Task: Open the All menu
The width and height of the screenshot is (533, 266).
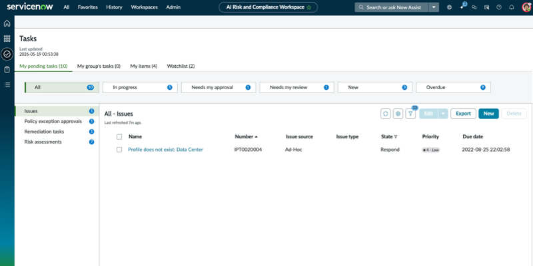Action: (66, 7)
